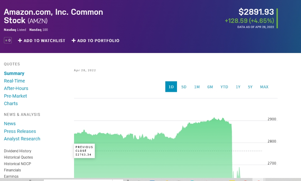Switch chart to 5D range
The image size is (301, 181).
(x=184, y=87)
